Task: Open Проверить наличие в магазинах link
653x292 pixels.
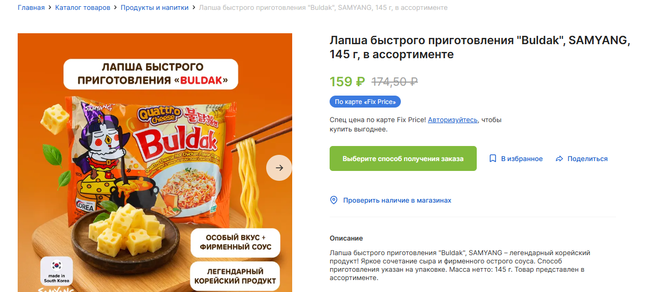Action: click(397, 201)
